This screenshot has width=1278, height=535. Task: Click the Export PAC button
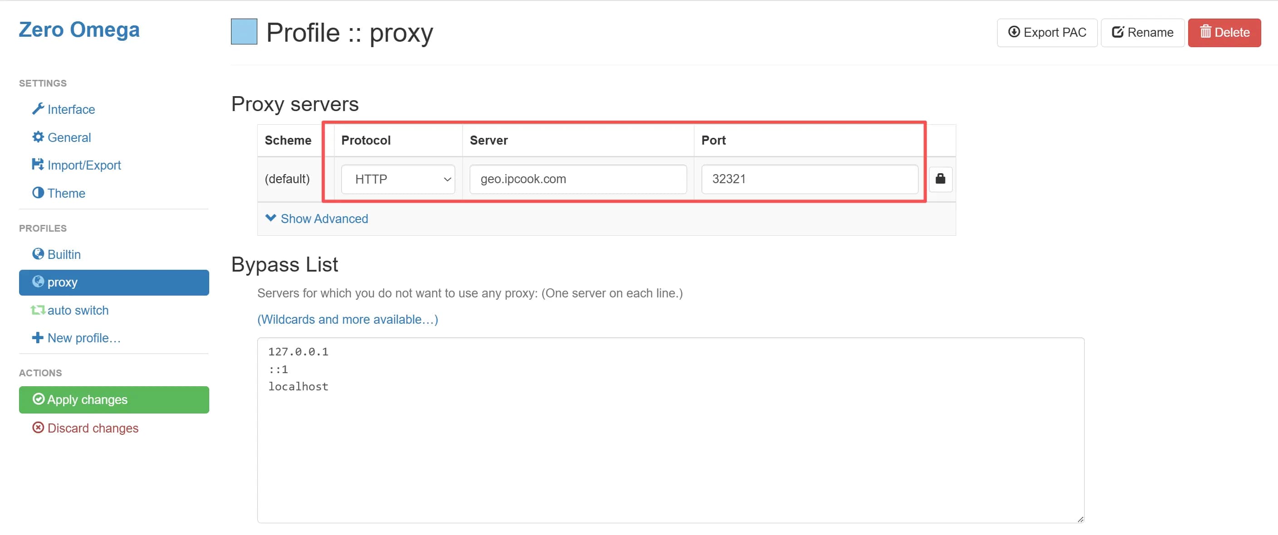(x=1047, y=33)
